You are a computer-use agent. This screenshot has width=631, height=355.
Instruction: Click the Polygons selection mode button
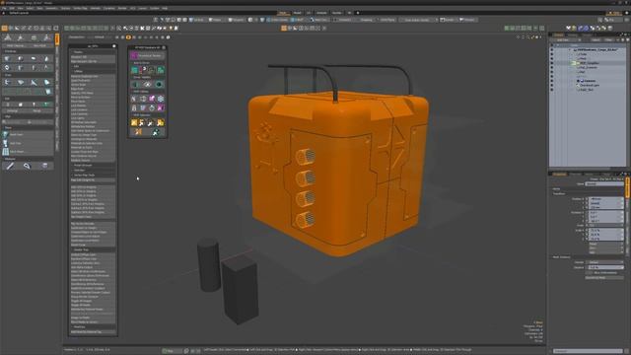click(237, 20)
